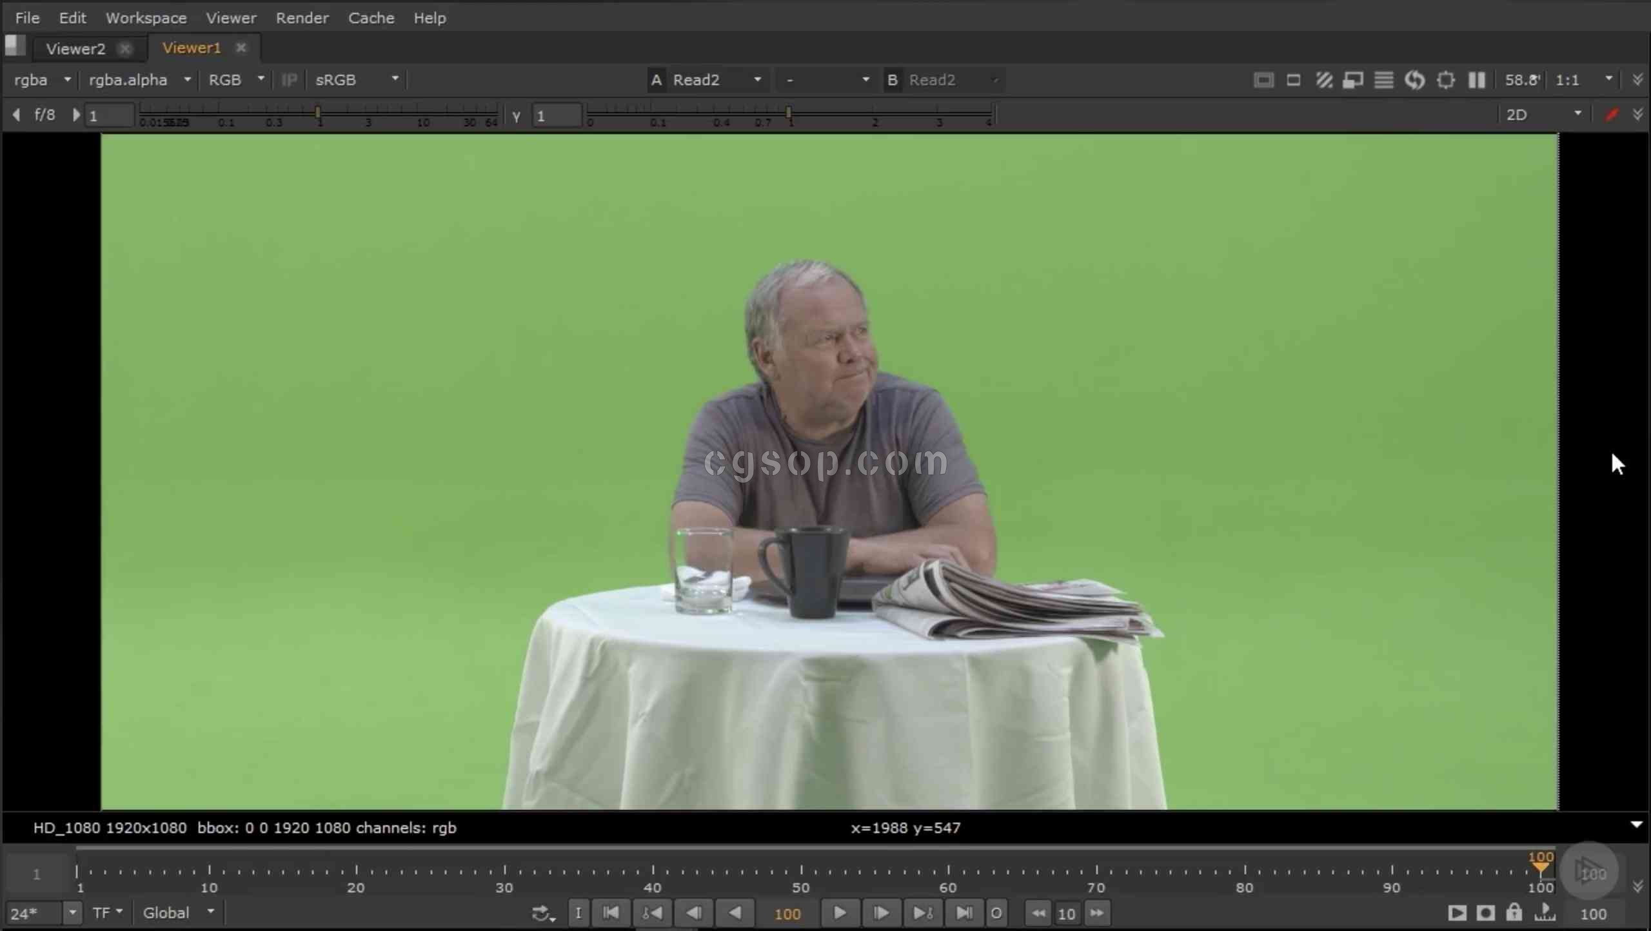The width and height of the screenshot is (1651, 931).
Task: Toggle the IP (in-place) display toggle
Action: (x=289, y=79)
